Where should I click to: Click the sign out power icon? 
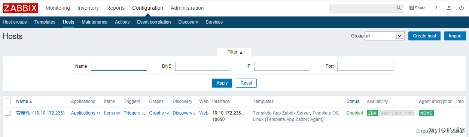point(462,8)
